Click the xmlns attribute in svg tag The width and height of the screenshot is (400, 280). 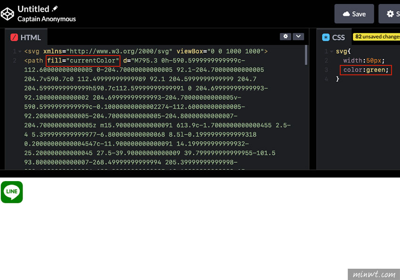(x=108, y=51)
